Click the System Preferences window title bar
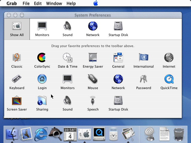Image resolution: width=191 pixels, height=143 pixels. click(93, 15)
